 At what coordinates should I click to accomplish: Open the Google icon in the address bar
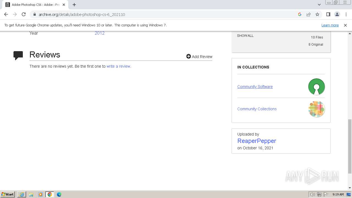pos(300,14)
